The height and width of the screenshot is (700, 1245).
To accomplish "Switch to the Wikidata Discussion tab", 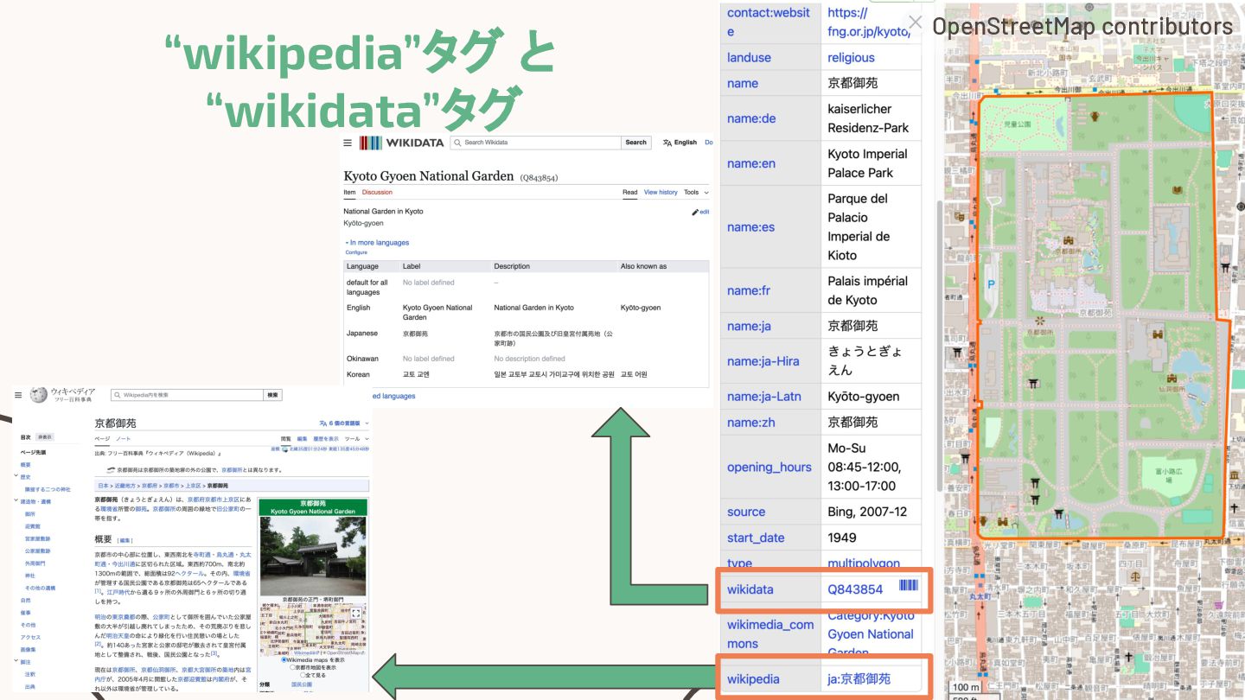I will tap(377, 192).
